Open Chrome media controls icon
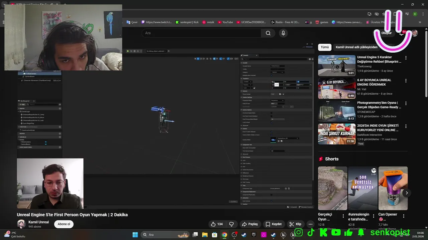This screenshot has width=428, height=240. click(407, 14)
